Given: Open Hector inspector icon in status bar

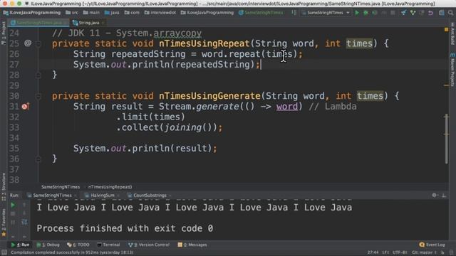Looking at the screenshot, I should (451, 252).
